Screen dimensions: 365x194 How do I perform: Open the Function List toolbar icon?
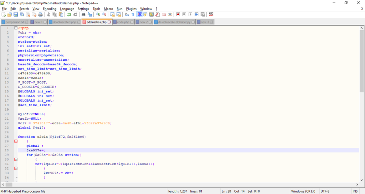click(x=158, y=14)
